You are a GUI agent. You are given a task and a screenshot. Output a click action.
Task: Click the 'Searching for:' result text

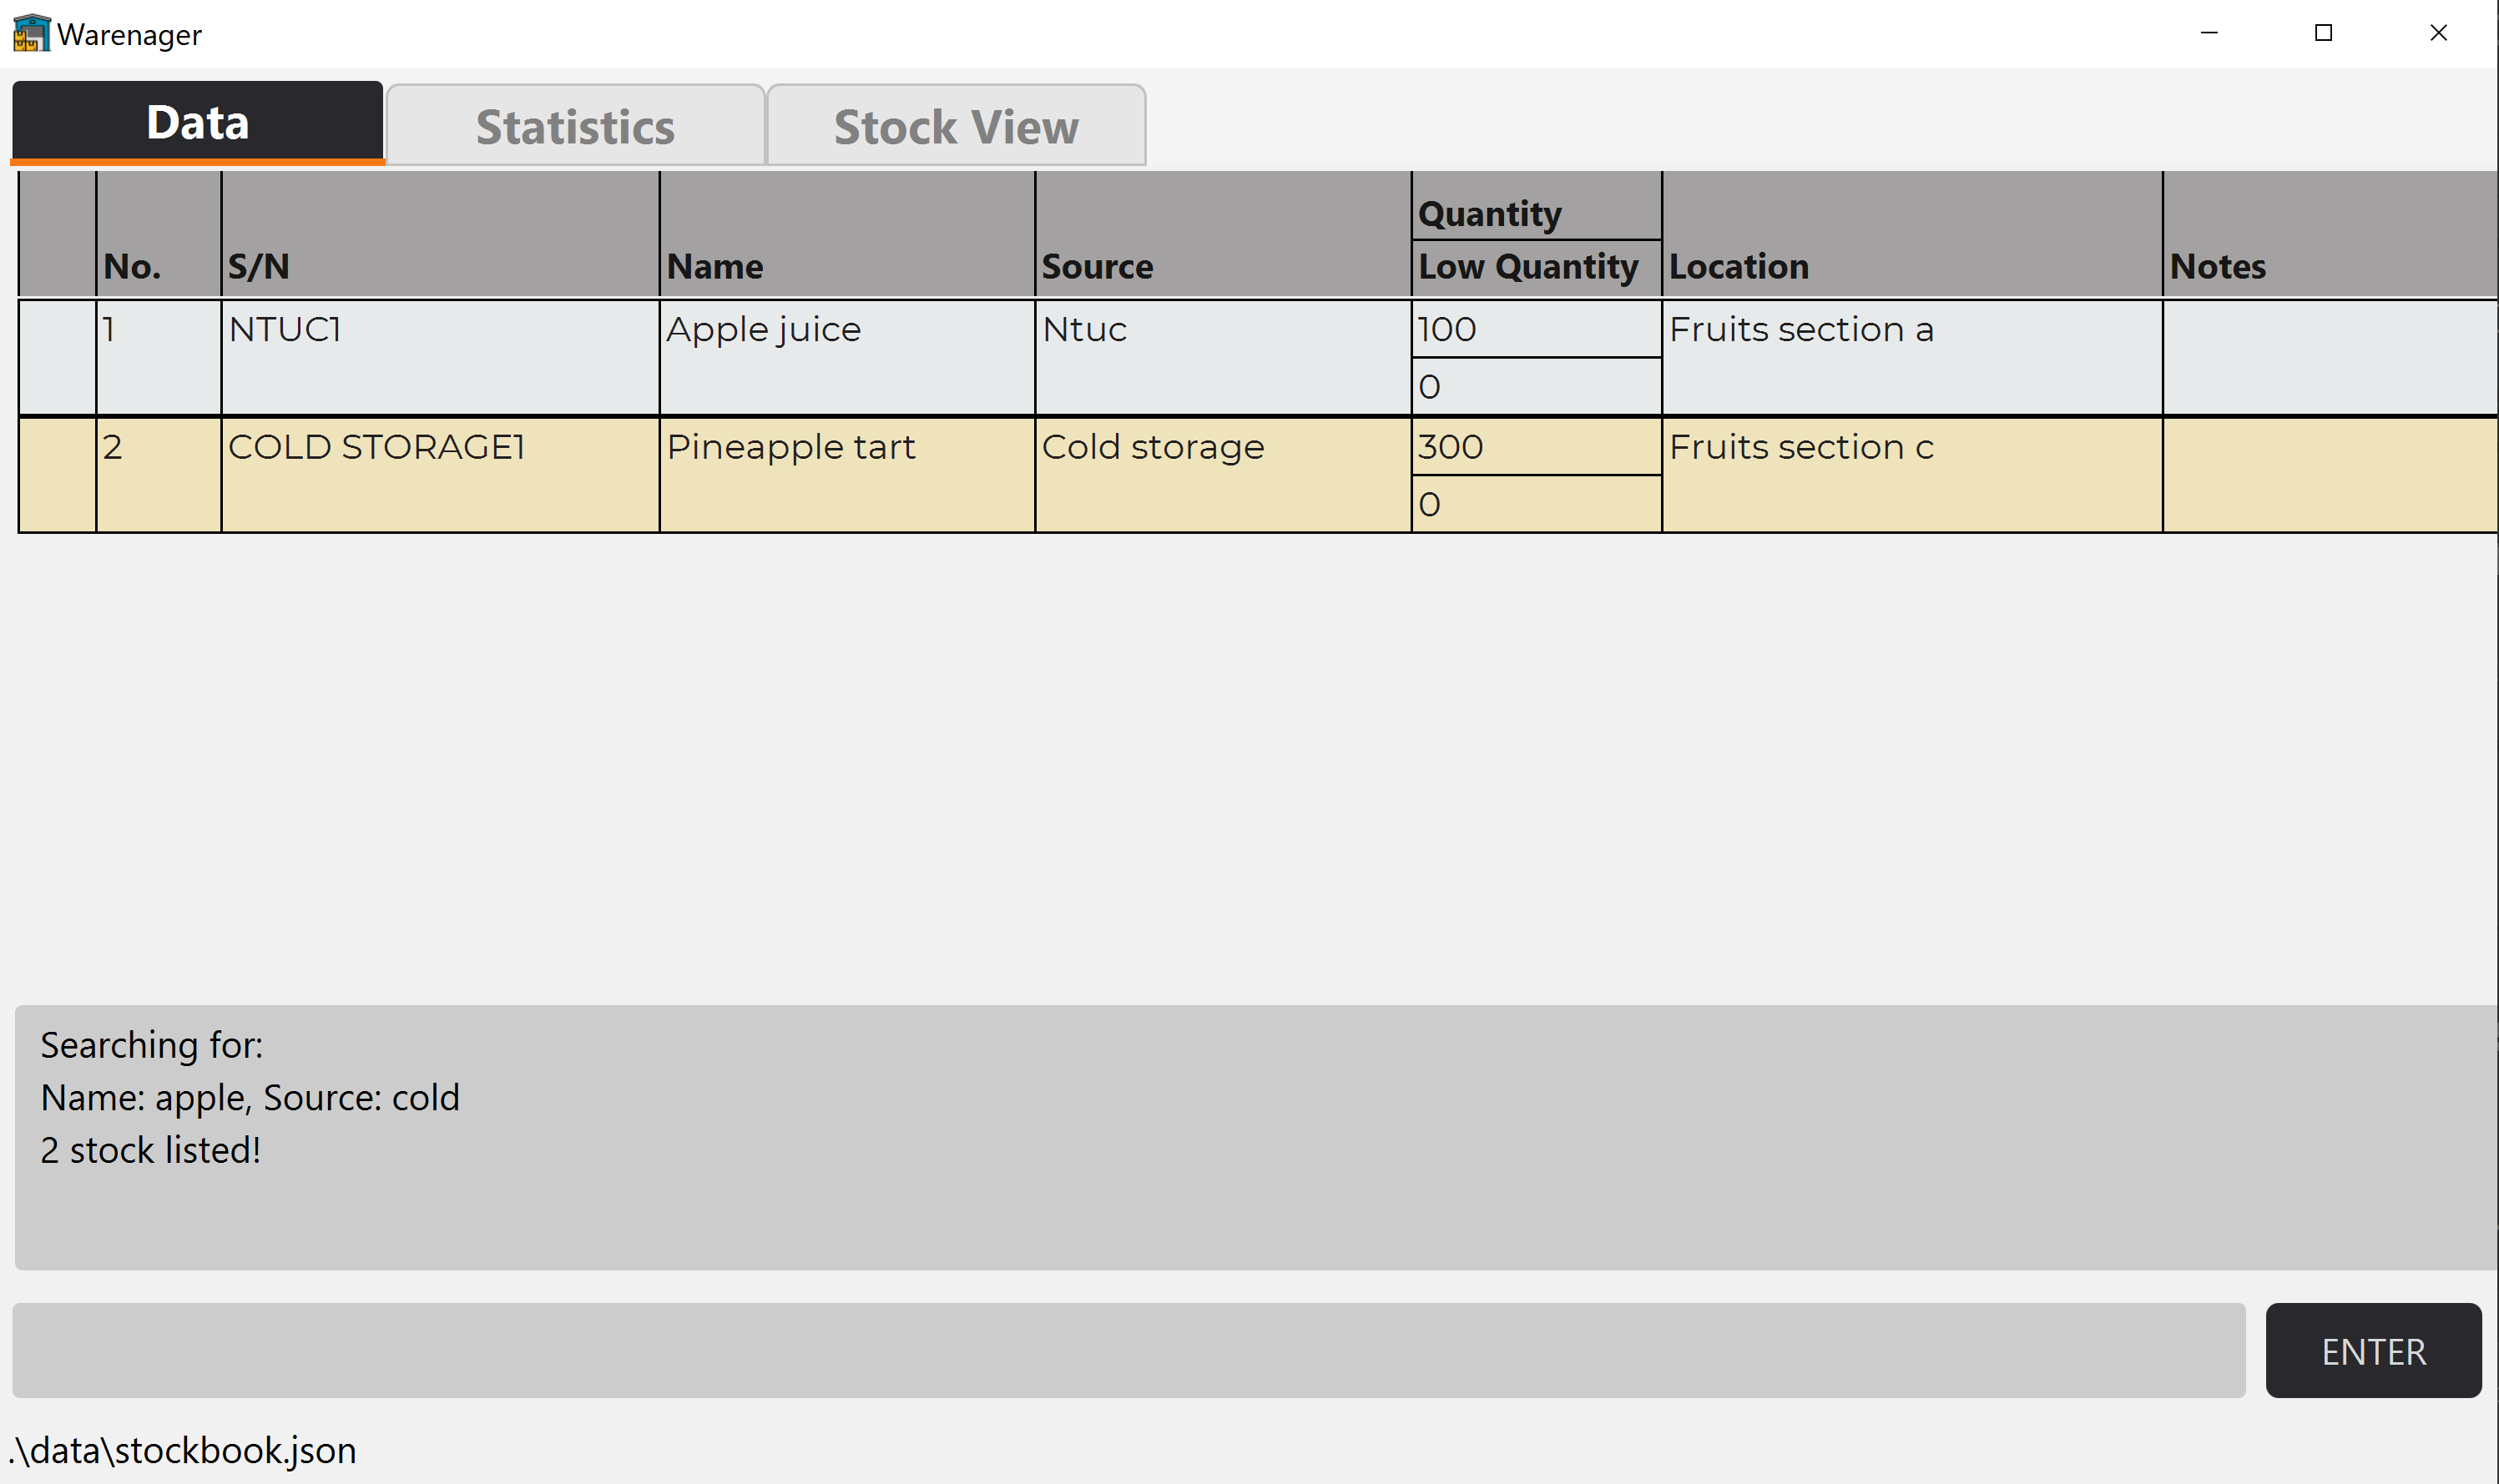click(151, 1045)
